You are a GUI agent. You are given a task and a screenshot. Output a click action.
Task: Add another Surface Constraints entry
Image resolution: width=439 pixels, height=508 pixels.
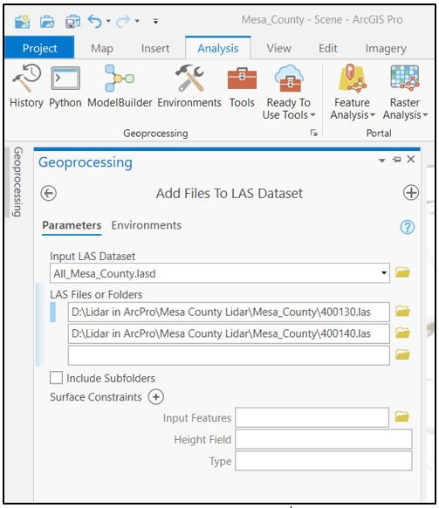pos(156,397)
